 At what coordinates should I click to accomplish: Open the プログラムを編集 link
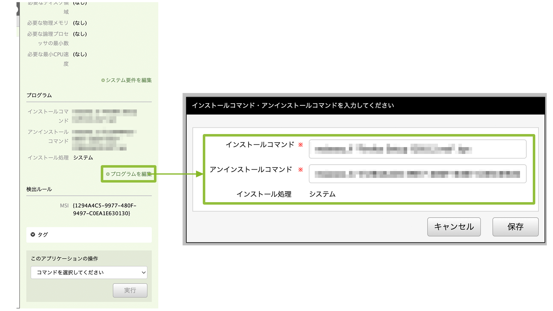point(131,174)
